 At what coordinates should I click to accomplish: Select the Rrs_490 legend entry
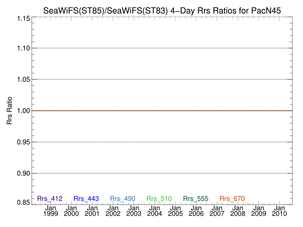click(x=123, y=199)
